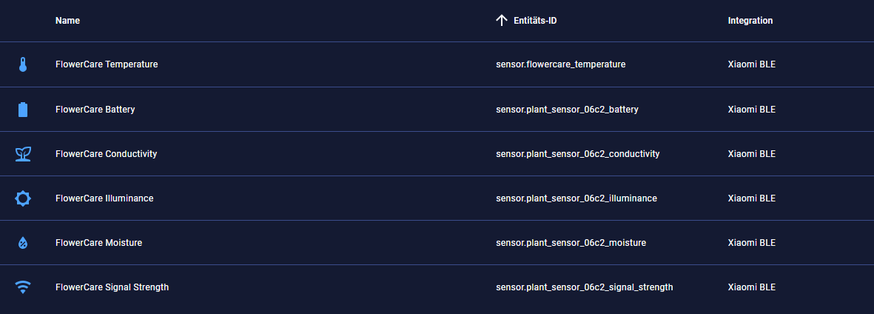Click Xiaomi BLE in the Moisture row
874x314 pixels.
point(751,243)
